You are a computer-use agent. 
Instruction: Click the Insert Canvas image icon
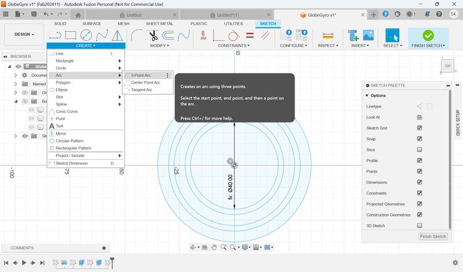click(368, 35)
